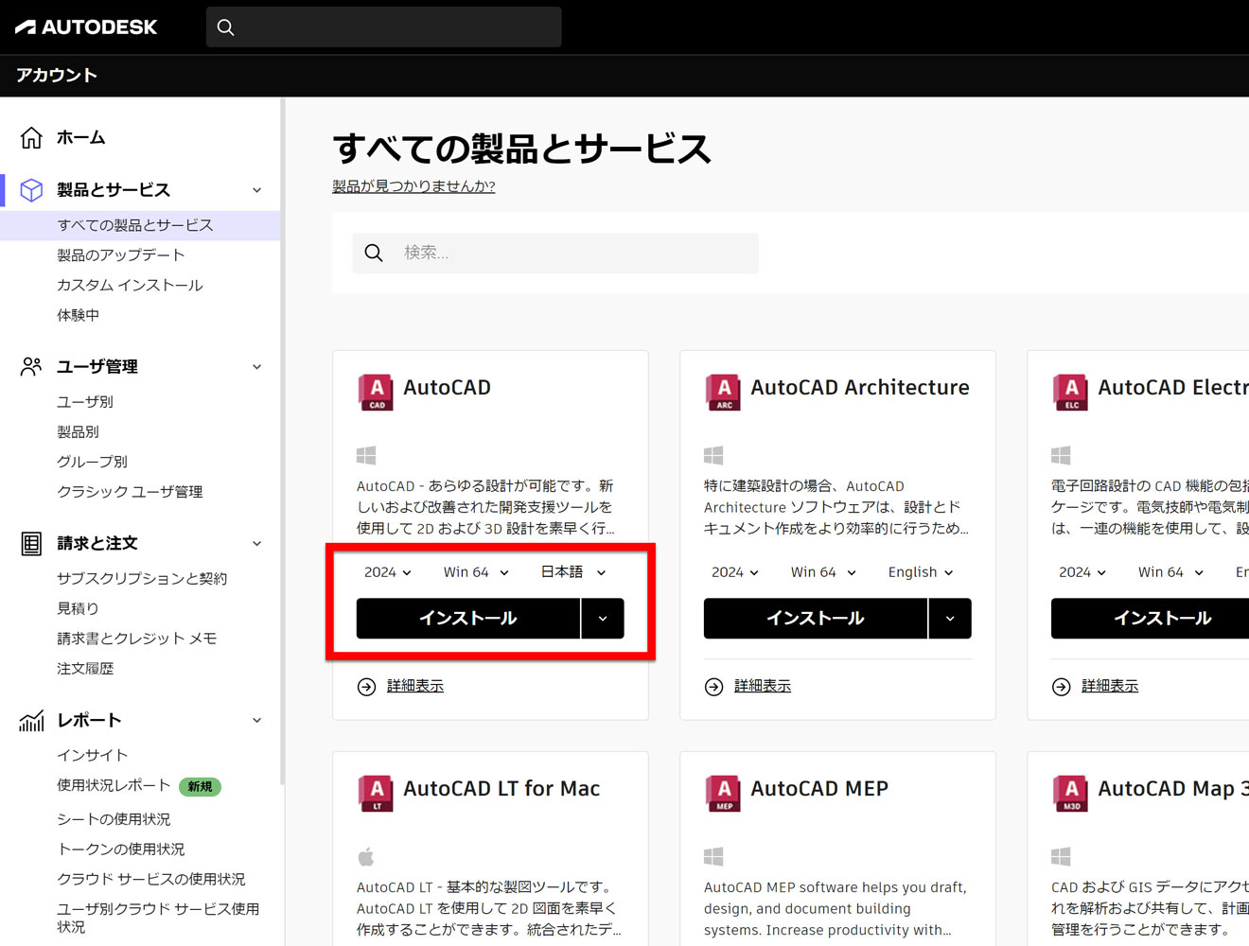Expand the インストール split-button arrow on AutoCAD Architecture
Screen dimensions: 1249x946
[950, 618]
